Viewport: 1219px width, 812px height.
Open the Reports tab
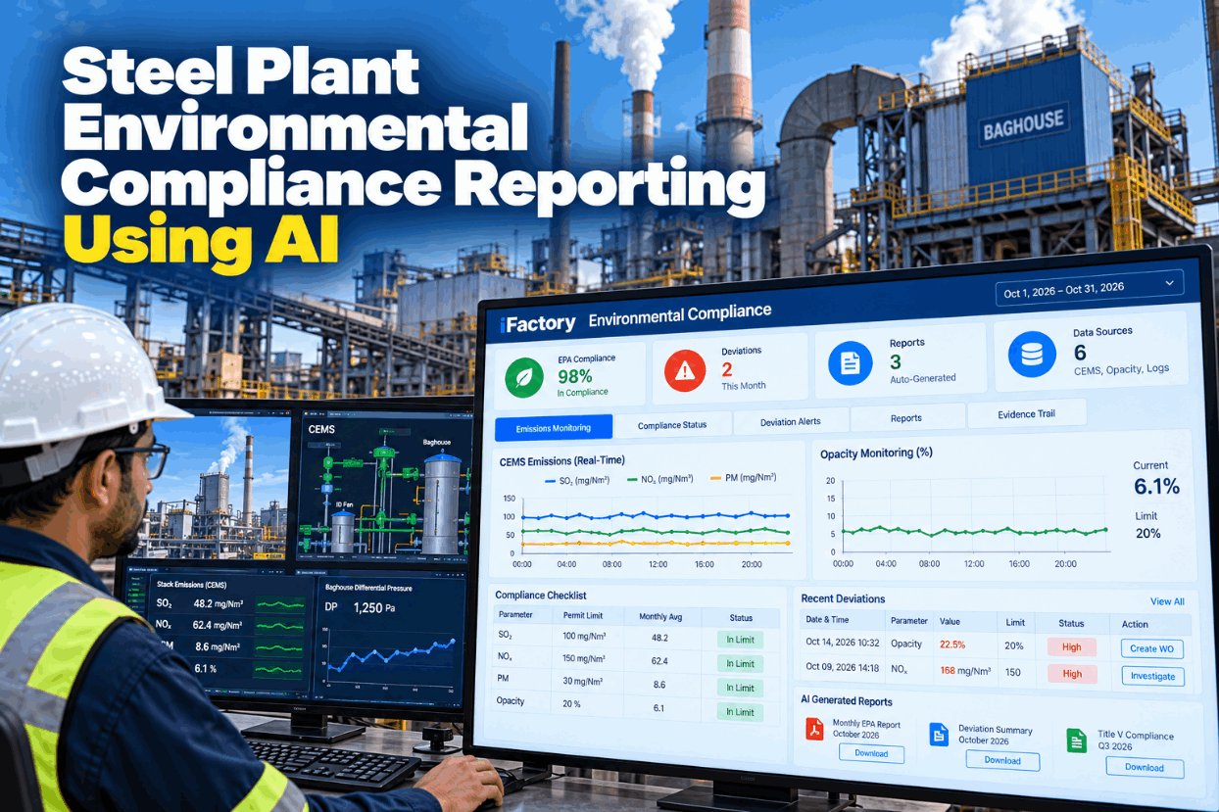(906, 418)
